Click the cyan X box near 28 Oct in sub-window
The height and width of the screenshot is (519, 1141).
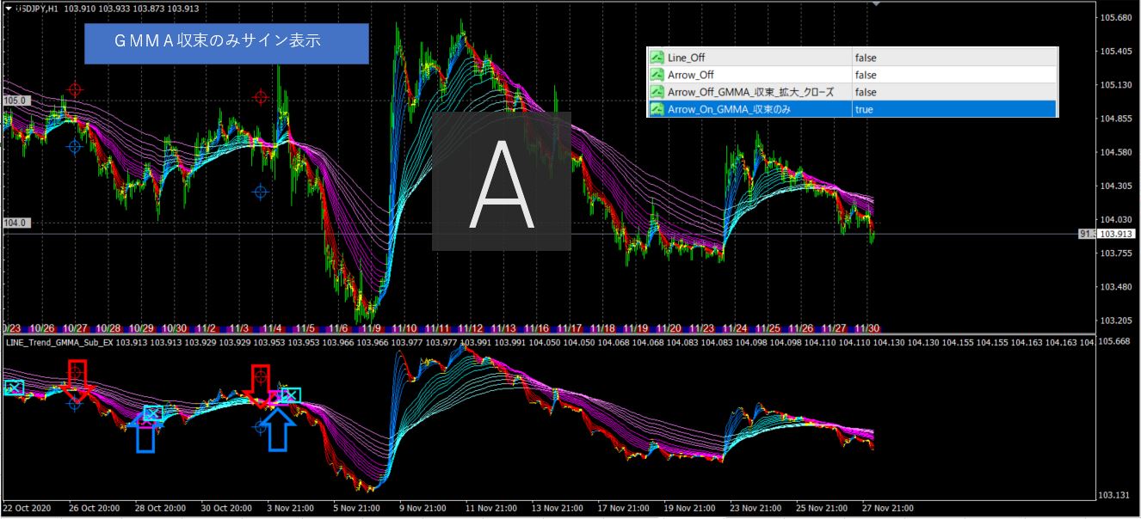(152, 413)
